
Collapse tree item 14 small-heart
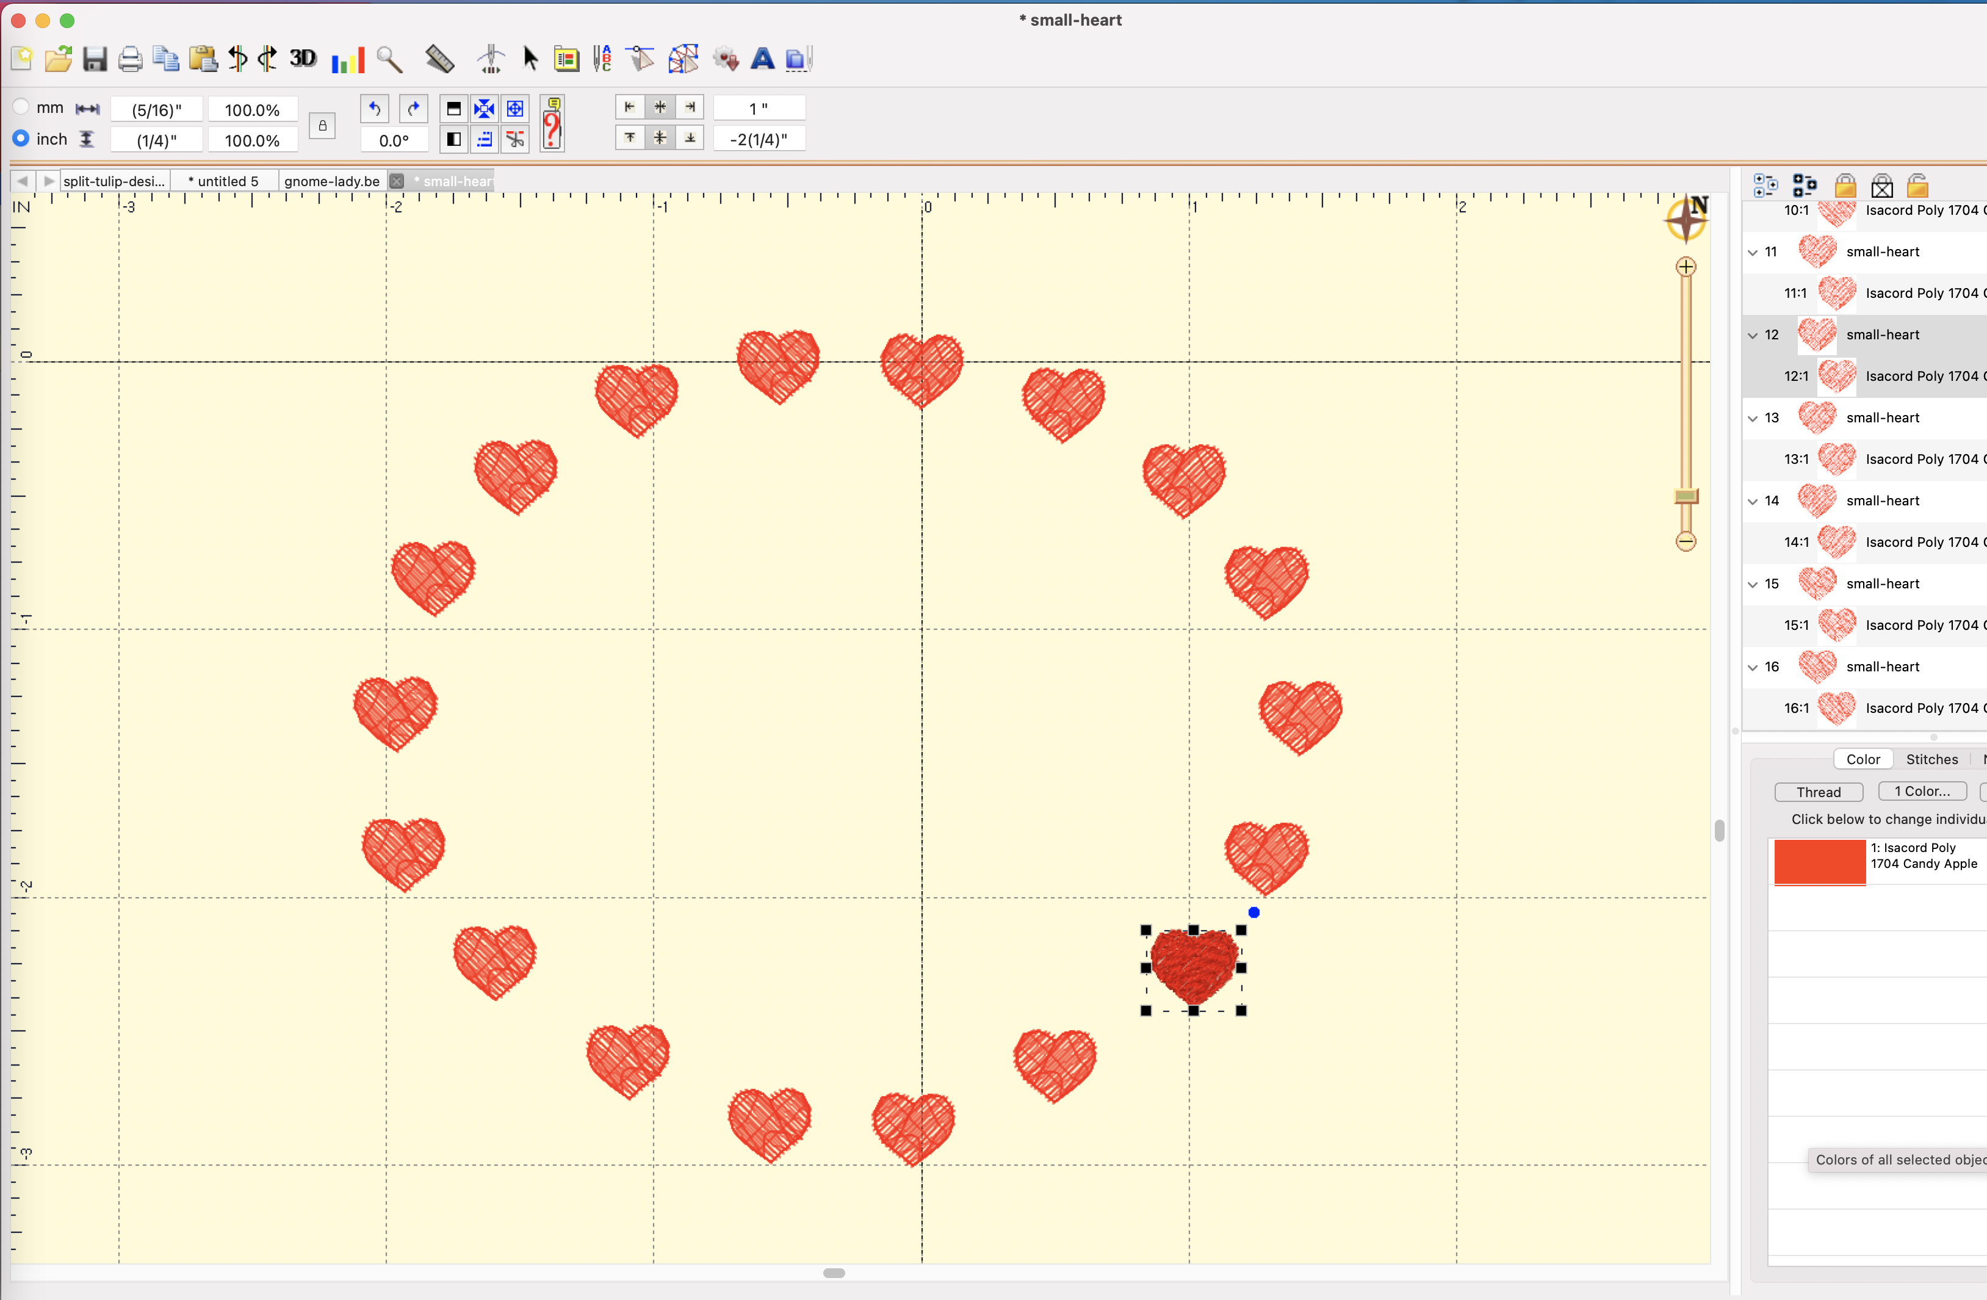coord(1753,501)
